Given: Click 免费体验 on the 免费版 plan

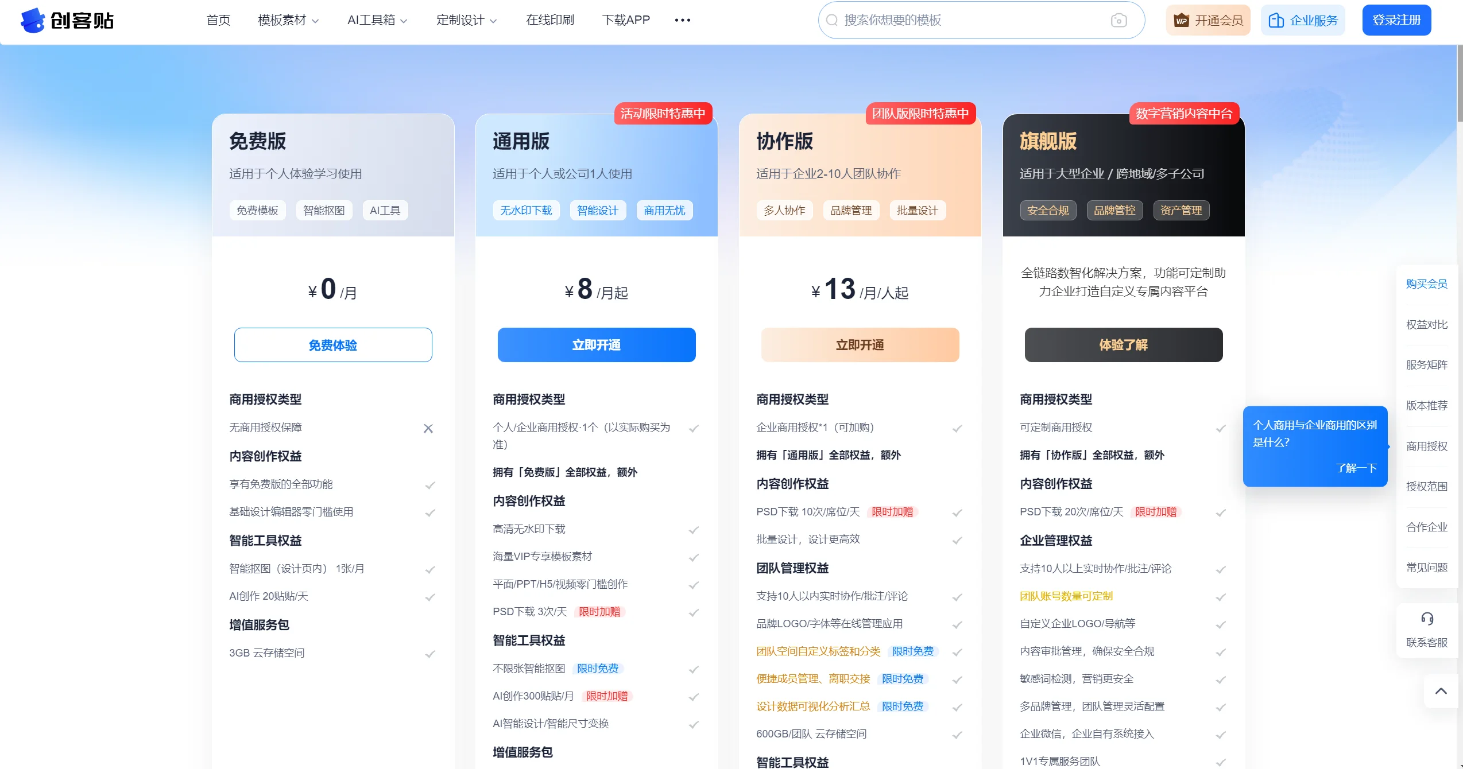Looking at the screenshot, I should tap(333, 345).
